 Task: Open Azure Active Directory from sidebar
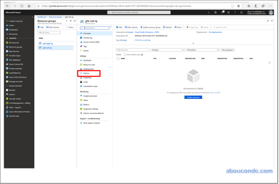(17, 77)
